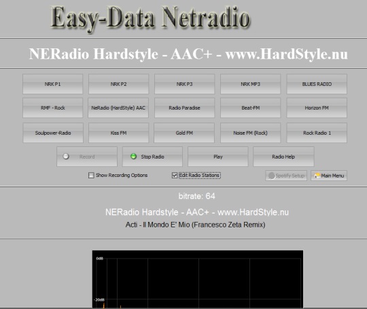Enable Show Recording Options checkbox
Screen dimensions: 367x309
91,175
